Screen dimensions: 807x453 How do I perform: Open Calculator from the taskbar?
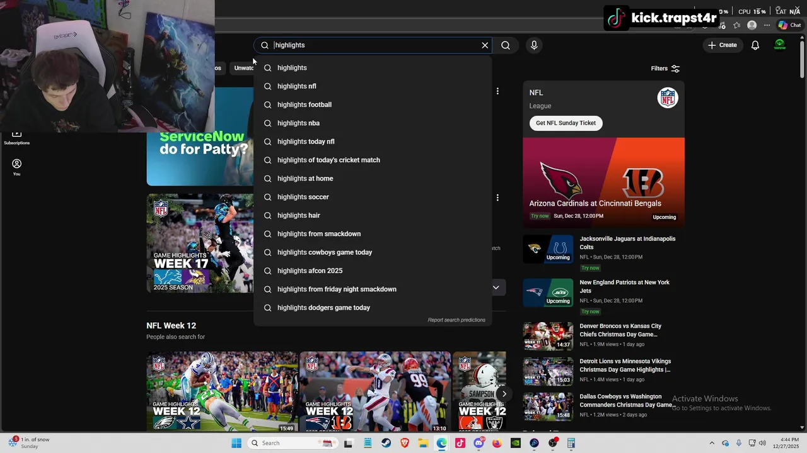(571, 444)
